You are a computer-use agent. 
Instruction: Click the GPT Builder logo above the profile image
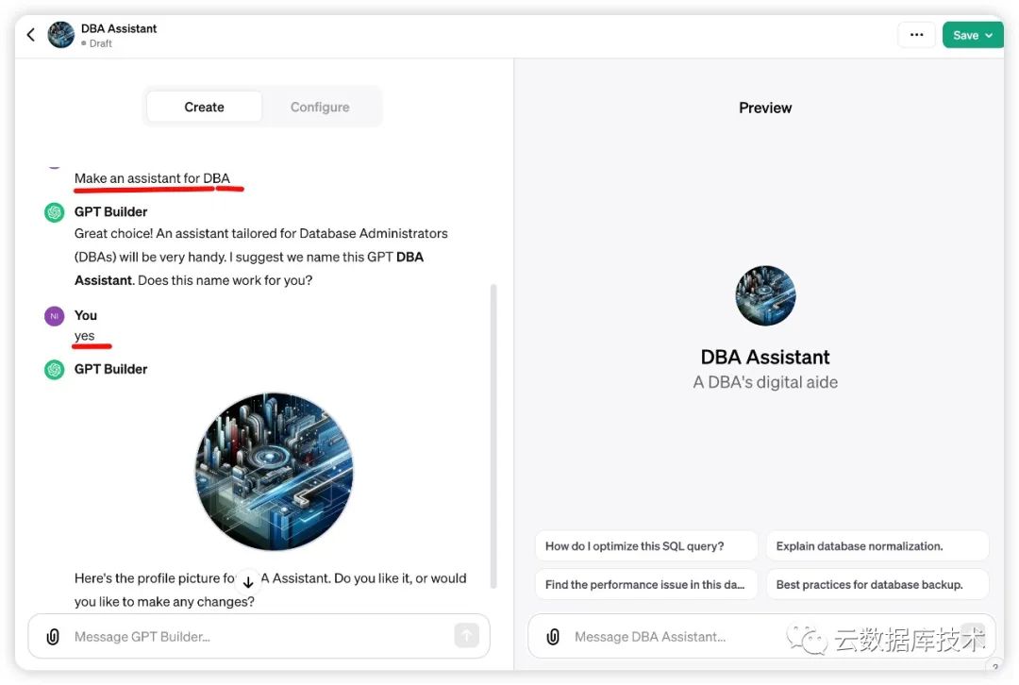[55, 370]
